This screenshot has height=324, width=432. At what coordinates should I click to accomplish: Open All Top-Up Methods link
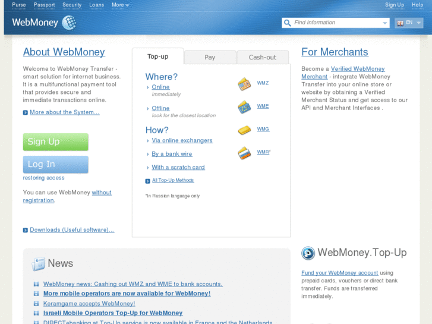point(173,180)
